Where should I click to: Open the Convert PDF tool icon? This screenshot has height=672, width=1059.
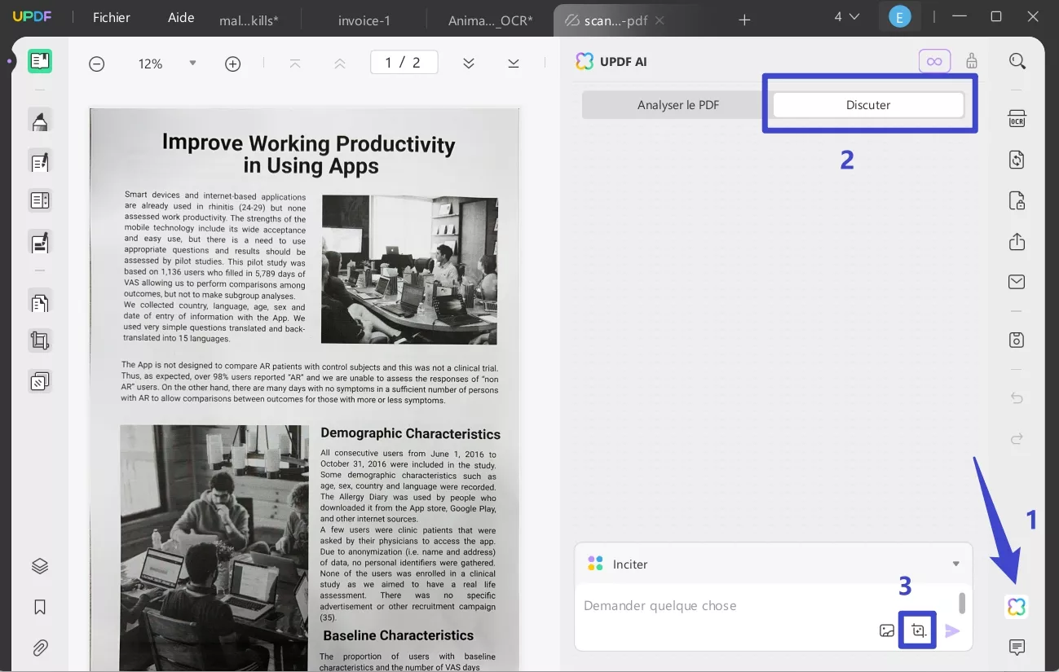pyautogui.click(x=1017, y=160)
